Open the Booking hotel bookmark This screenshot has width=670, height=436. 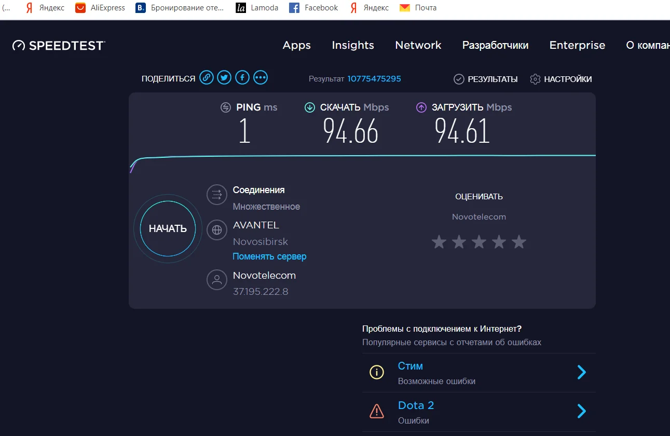[180, 8]
